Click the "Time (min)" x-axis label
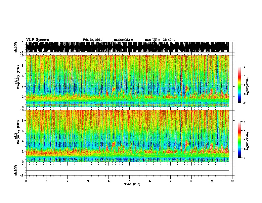The width and height of the screenshot is (262, 203). click(x=132, y=184)
